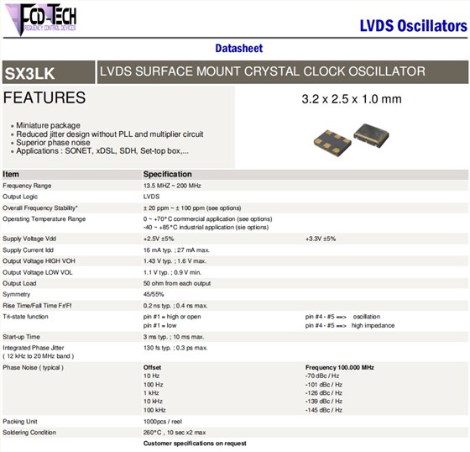Select the +3.3V ±5% supply voltage value
The height and width of the screenshot is (452, 470).
pyautogui.click(x=321, y=239)
